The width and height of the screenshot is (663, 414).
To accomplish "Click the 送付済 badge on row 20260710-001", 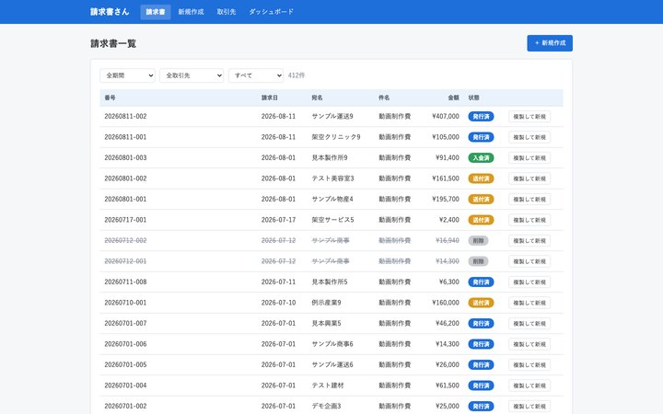I will 481,303.
